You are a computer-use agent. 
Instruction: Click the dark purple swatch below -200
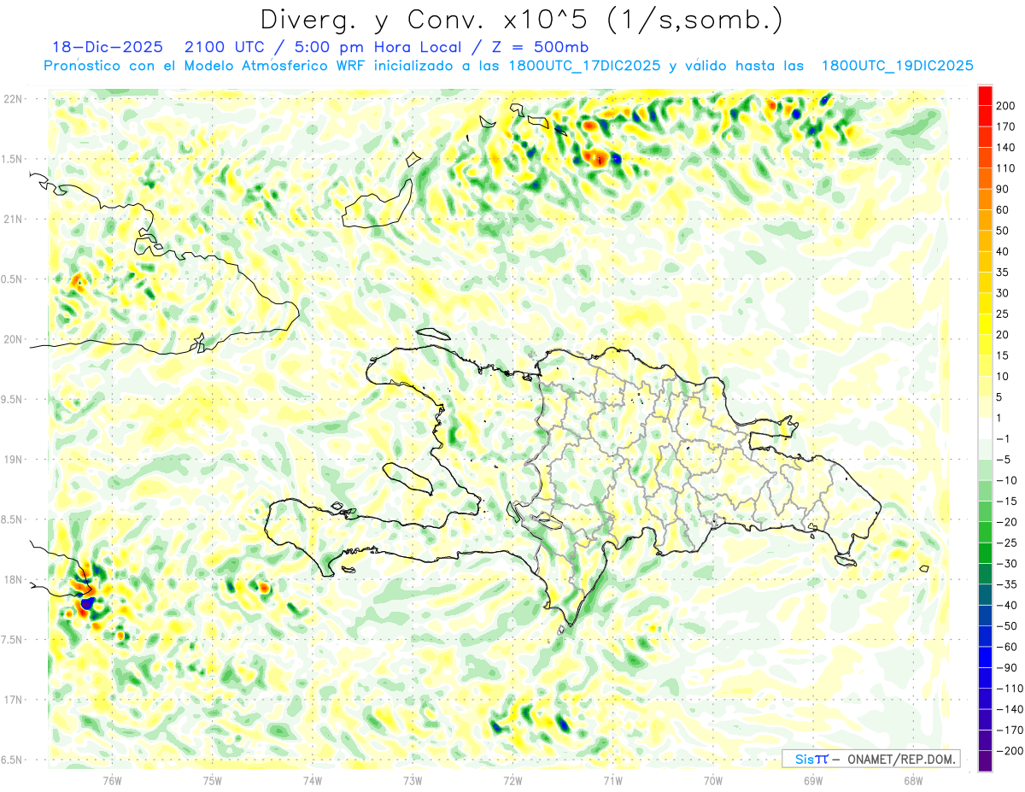click(x=985, y=762)
